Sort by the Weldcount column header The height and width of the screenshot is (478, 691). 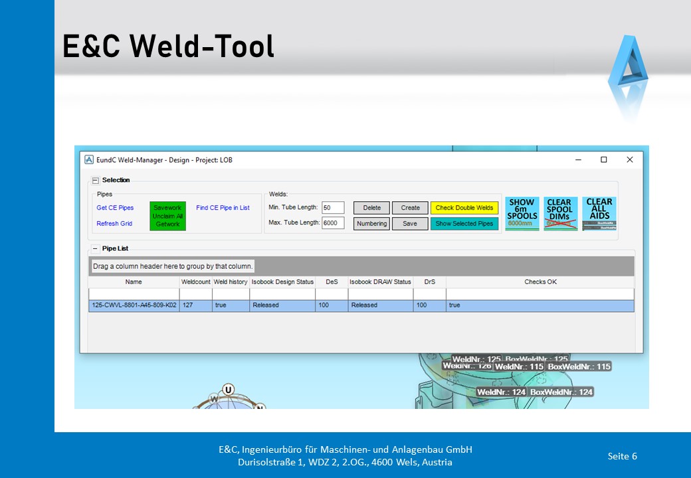(195, 282)
